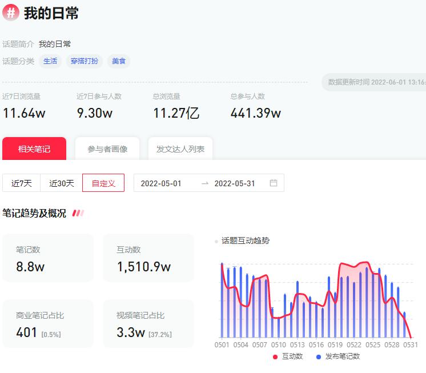Click the 生活 category tag
Screen dimensions: 426x373
[50, 61]
